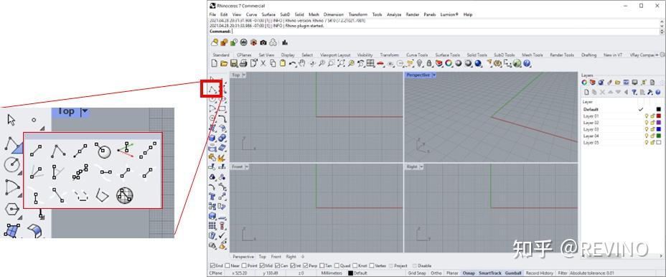
Task: Click the camera icon in the Lumion toolbar
Action: click(x=263, y=42)
